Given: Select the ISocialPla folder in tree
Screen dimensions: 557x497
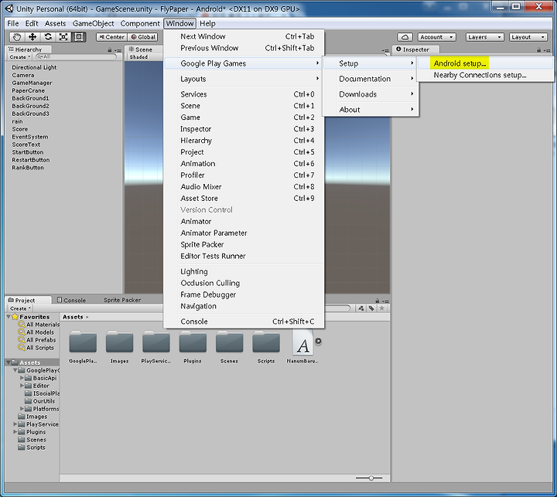Looking at the screenshot, I should point(43,393).
